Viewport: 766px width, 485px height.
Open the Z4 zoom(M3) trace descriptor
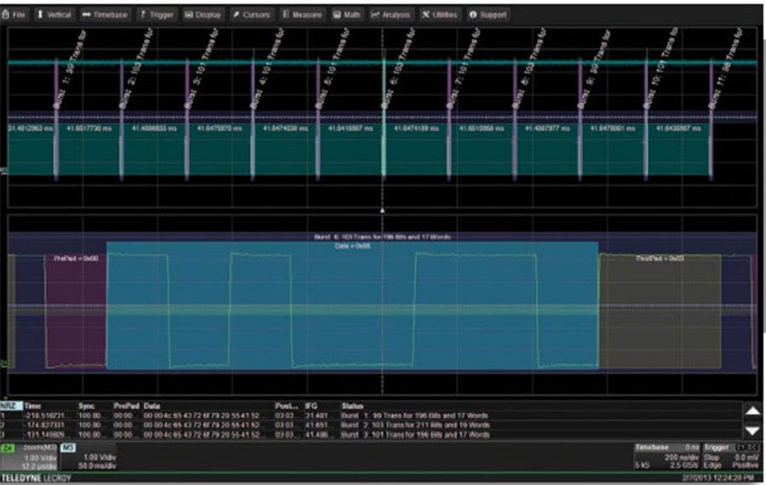(x=29, y=458)
